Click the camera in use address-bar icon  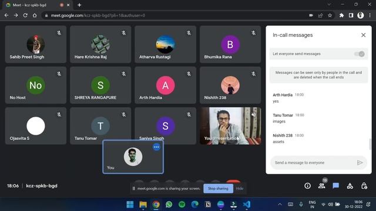311,15
